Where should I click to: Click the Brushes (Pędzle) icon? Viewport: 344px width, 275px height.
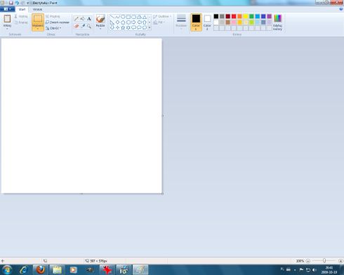tap(100, 19)
